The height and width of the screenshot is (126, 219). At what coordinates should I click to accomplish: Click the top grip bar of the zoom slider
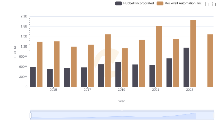tap(122, 110)
